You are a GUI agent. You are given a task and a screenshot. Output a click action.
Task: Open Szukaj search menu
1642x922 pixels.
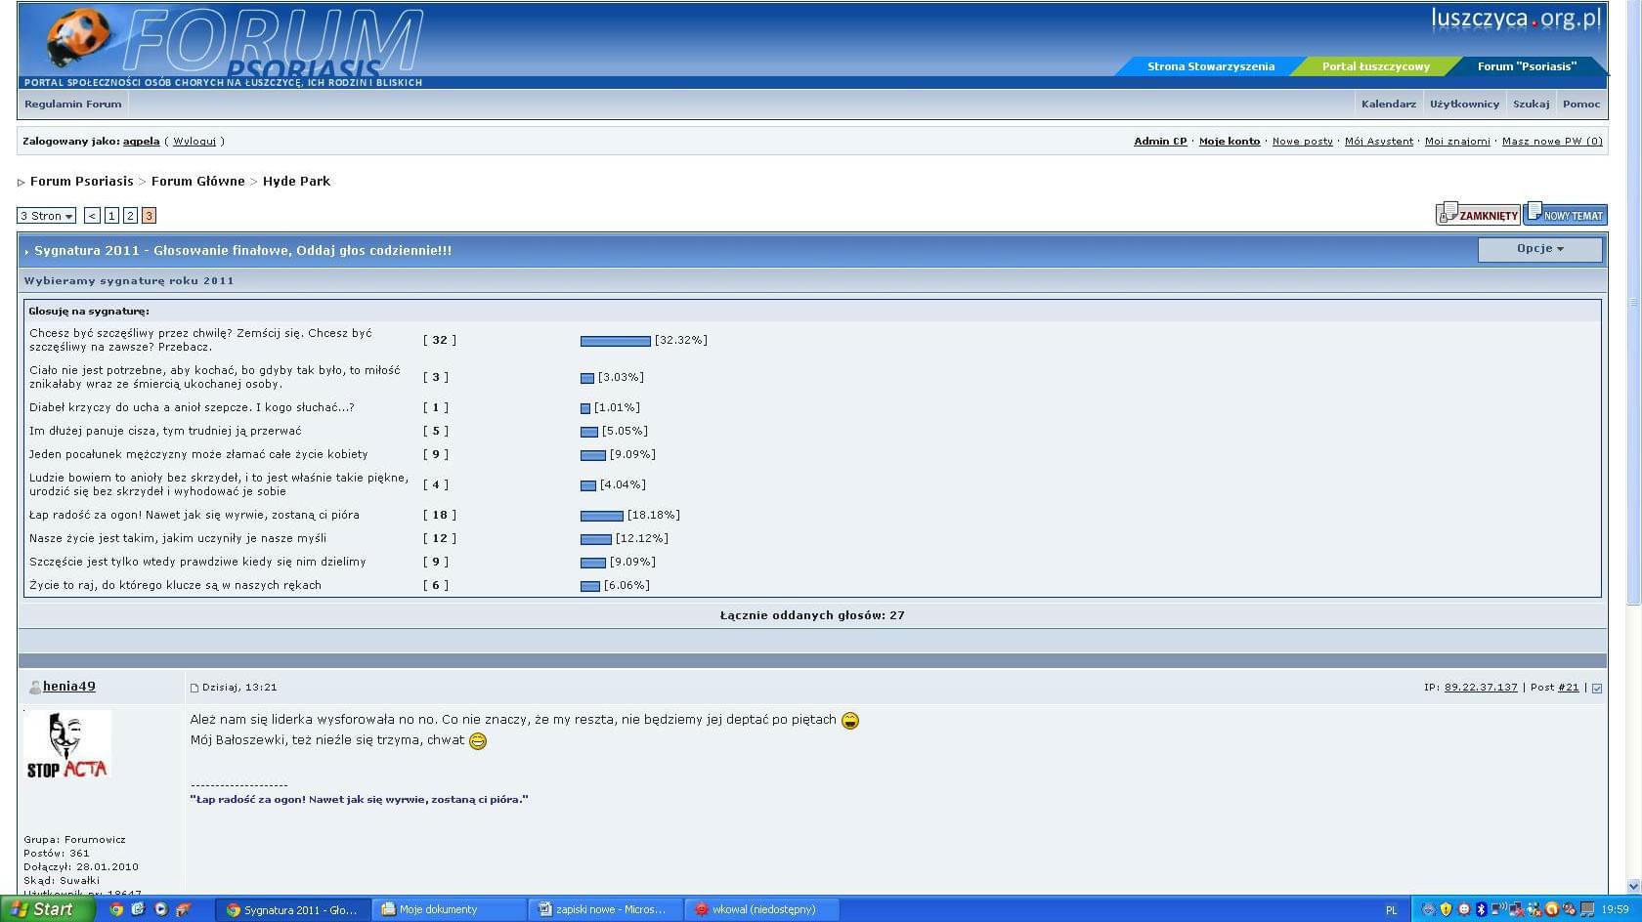1531,104
